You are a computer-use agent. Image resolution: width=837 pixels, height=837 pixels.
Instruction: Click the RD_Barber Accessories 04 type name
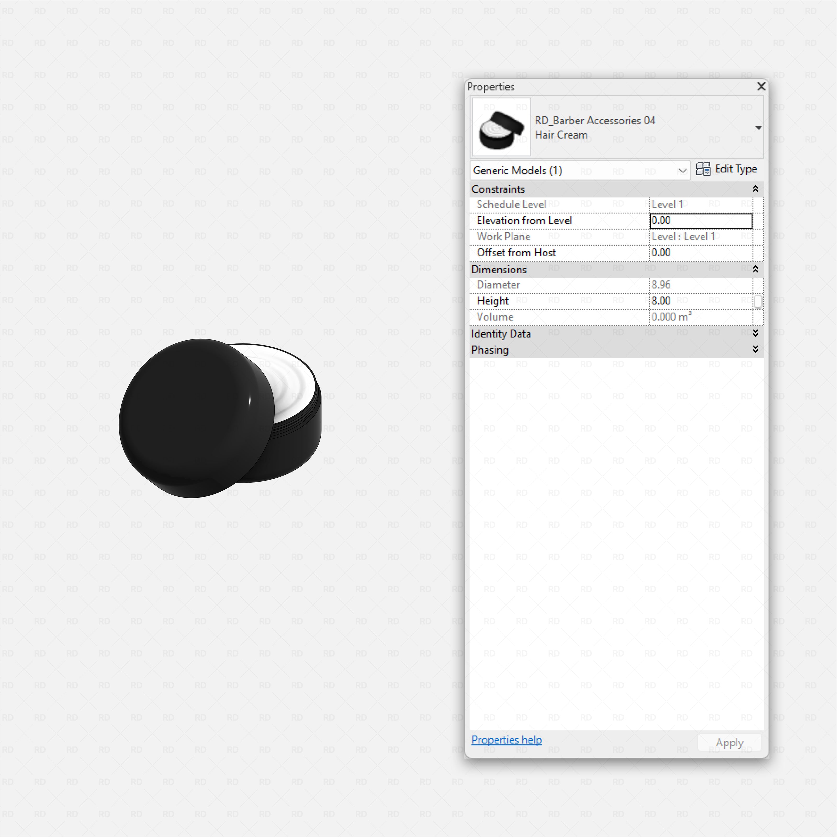click(x=594, y=121)
